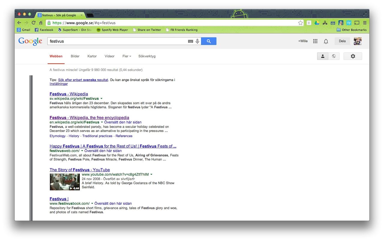Expand arrow next to festivusweb.com/
Viewport: 384px width, 241px height.
click(82, 151)
